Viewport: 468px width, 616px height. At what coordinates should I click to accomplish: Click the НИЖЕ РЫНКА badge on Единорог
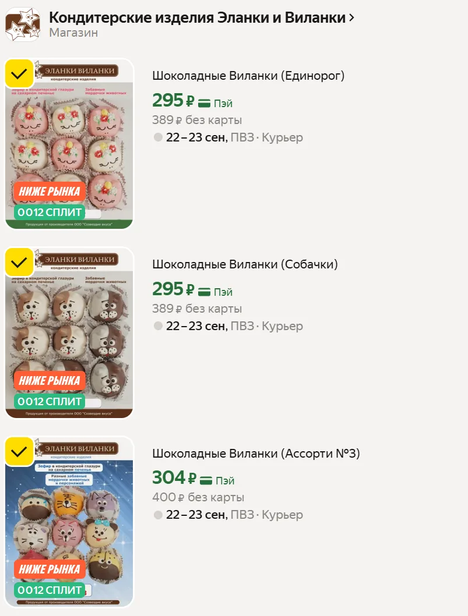pos(50,192)
